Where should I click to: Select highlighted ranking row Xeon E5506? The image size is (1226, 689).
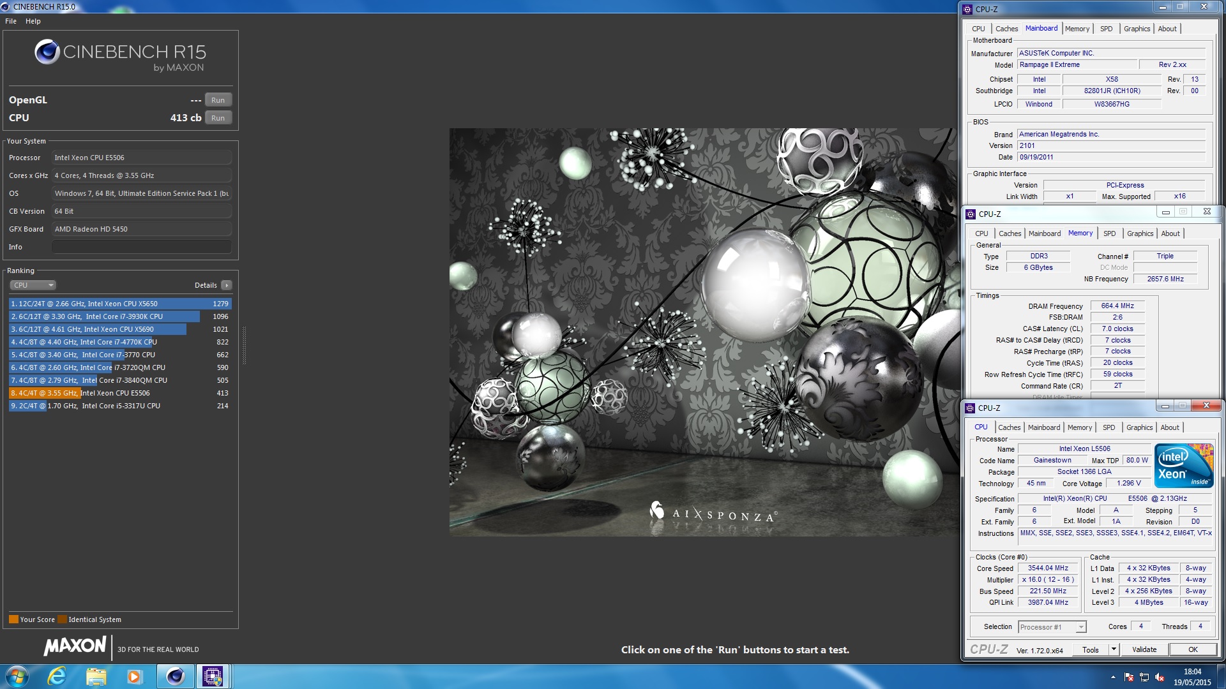coord(120,393)
